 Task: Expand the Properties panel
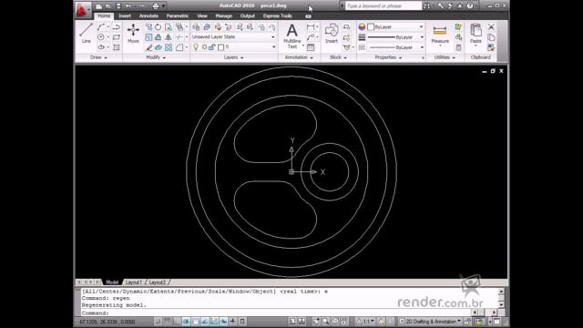(388, 57)
